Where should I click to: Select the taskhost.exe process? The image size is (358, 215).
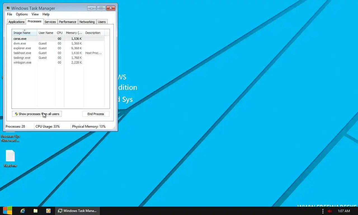[x=58, y=53]
